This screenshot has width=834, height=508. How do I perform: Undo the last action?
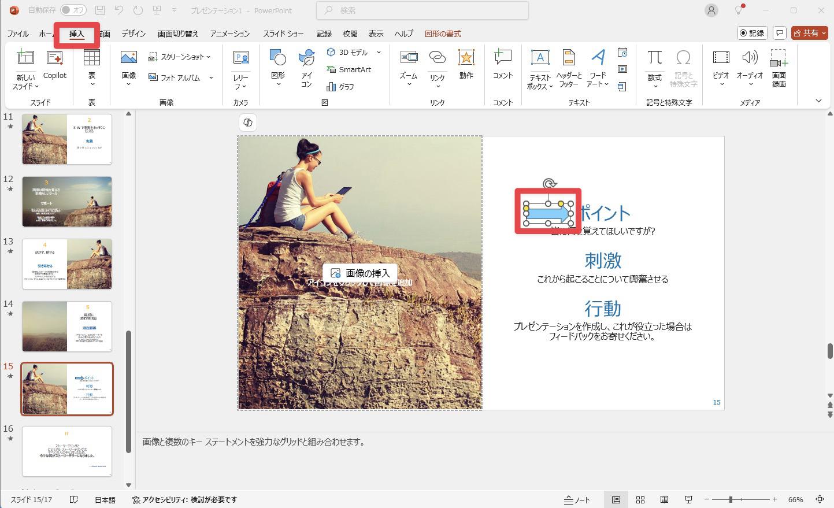tap(118, 10)
